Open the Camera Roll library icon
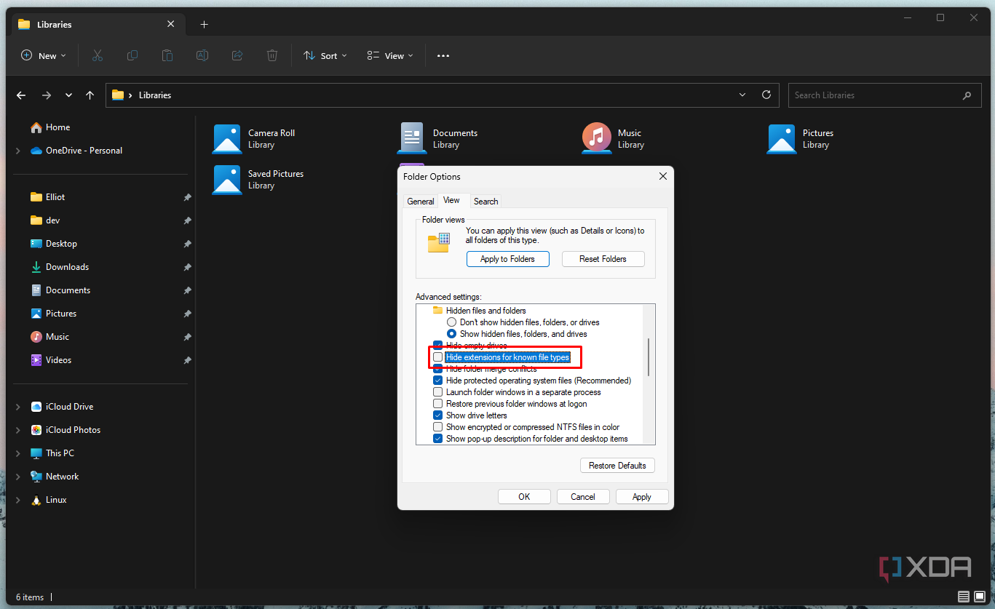The width and height of the screenshot is (995, 609). click(227, 138)
